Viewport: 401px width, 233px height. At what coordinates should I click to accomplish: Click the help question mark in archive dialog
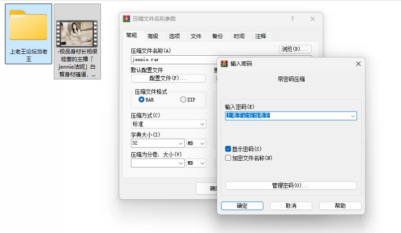point(292,19)
